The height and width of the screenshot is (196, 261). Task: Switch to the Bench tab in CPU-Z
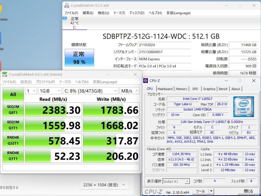[x=223, y=89]
